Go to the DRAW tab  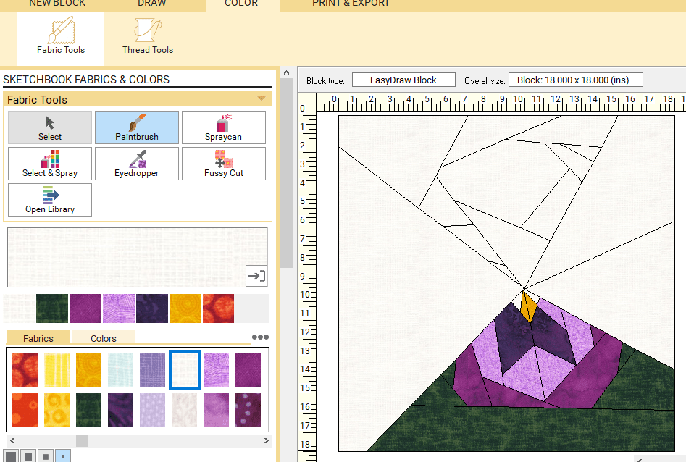click(x=151, y=4)
